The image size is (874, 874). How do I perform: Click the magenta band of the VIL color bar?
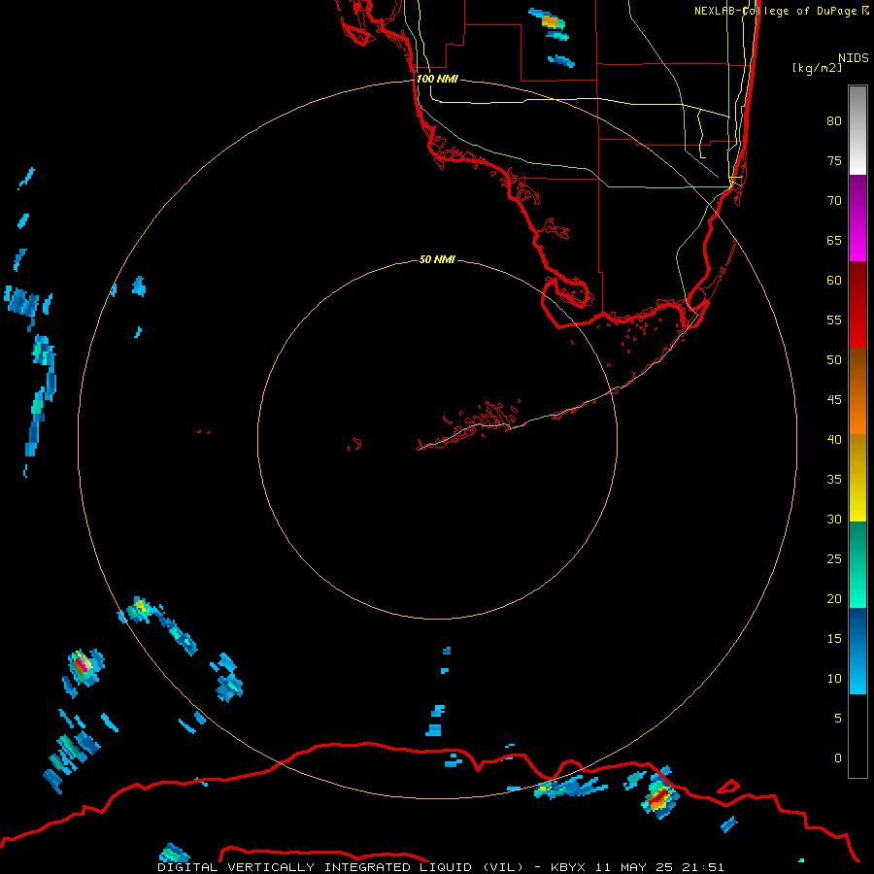(x=857, y=218)
